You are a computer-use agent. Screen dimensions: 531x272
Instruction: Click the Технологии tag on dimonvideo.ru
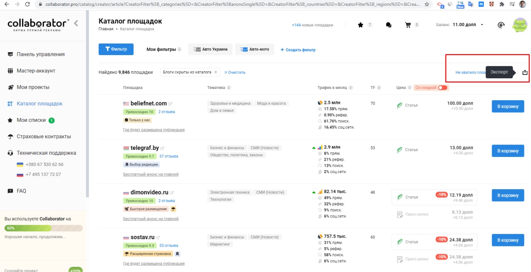point(221,200)
